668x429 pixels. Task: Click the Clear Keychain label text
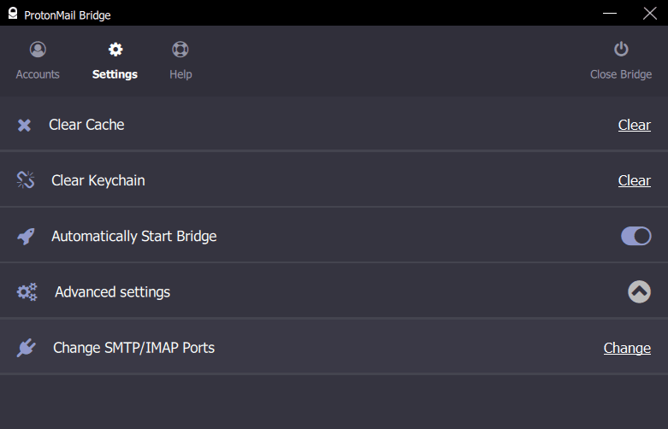coord(98,180)
